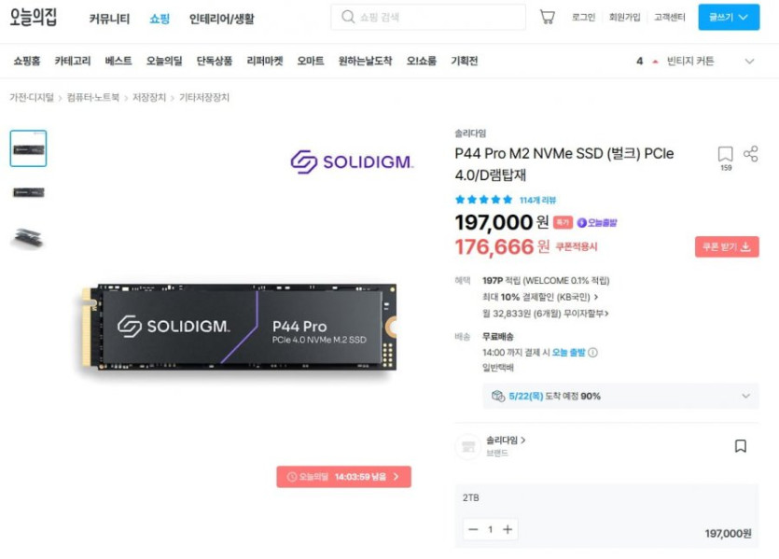
Task: Click the 오늘의집 logo
Action: coord(34,17)
